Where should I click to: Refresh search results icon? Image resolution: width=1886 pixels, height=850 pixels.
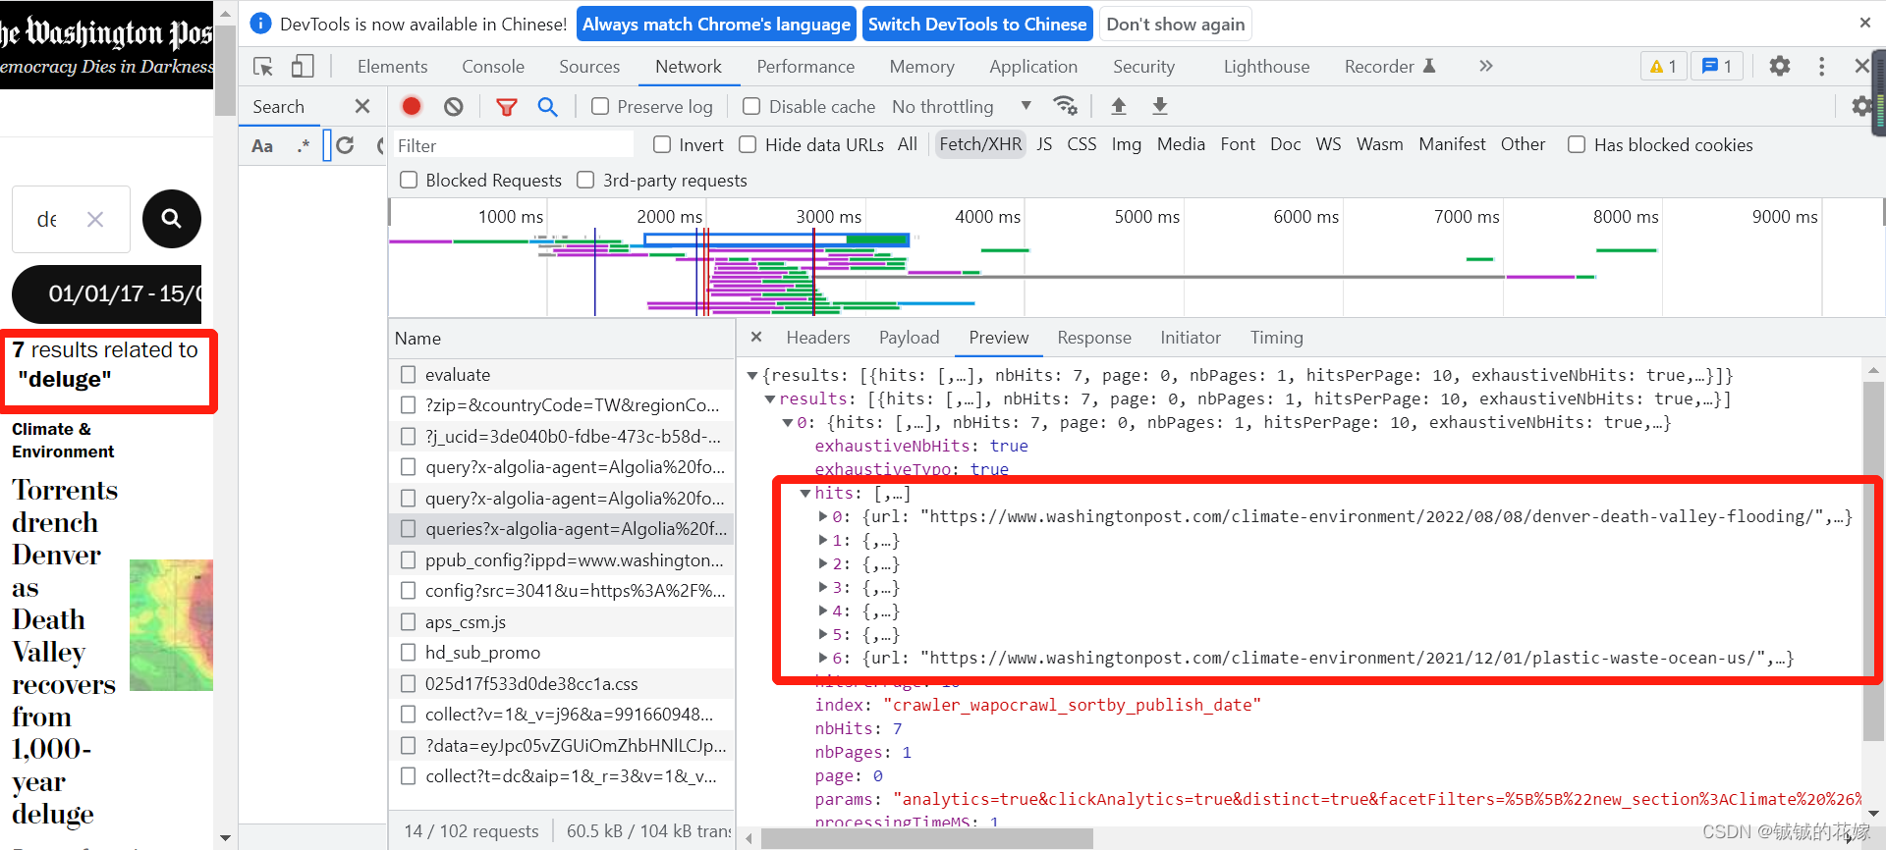[x=345, y=145]
